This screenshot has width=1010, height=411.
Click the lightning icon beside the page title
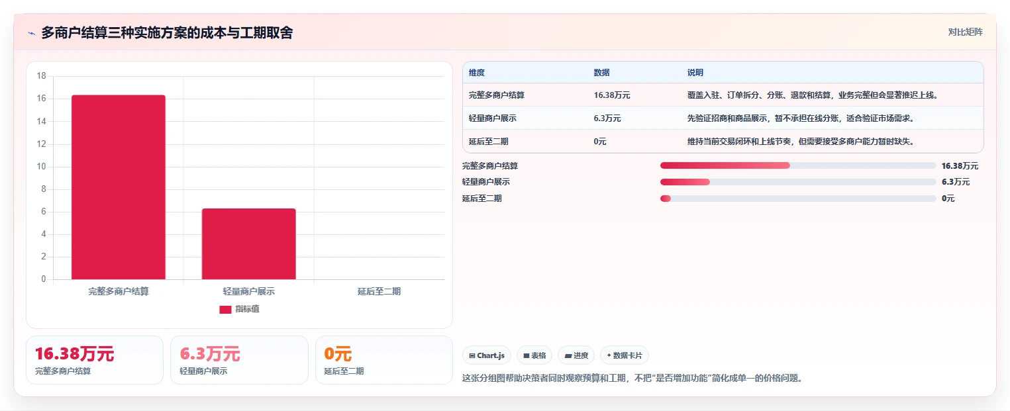pyautogui.click(x=31, y=33)
